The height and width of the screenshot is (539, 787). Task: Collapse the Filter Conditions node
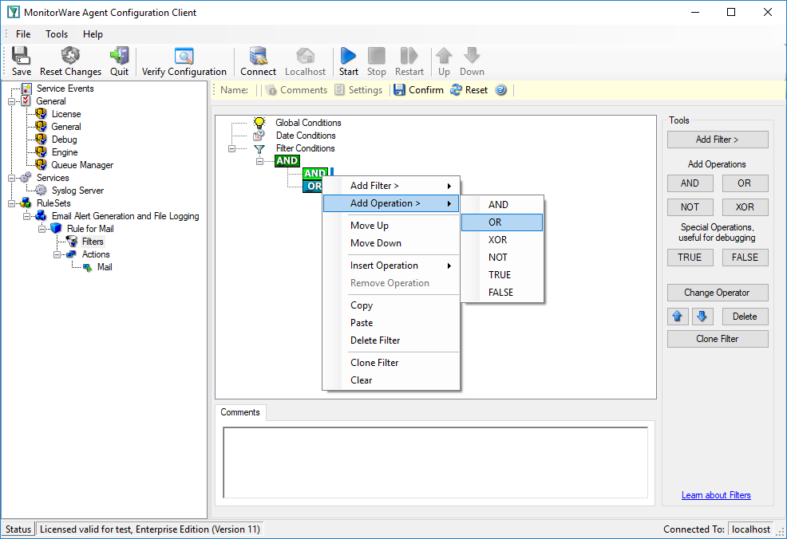[231, 148]
